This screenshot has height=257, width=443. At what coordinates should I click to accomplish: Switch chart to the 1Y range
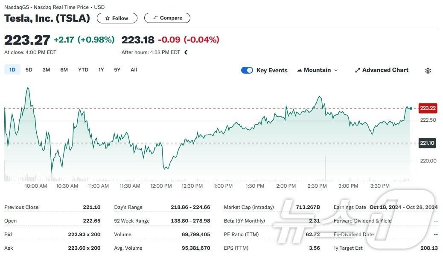101,70
